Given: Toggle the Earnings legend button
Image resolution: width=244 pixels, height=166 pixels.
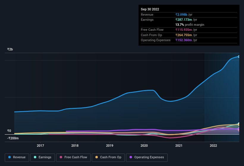Looking at the screenshot, I should [x=42, y=157].
